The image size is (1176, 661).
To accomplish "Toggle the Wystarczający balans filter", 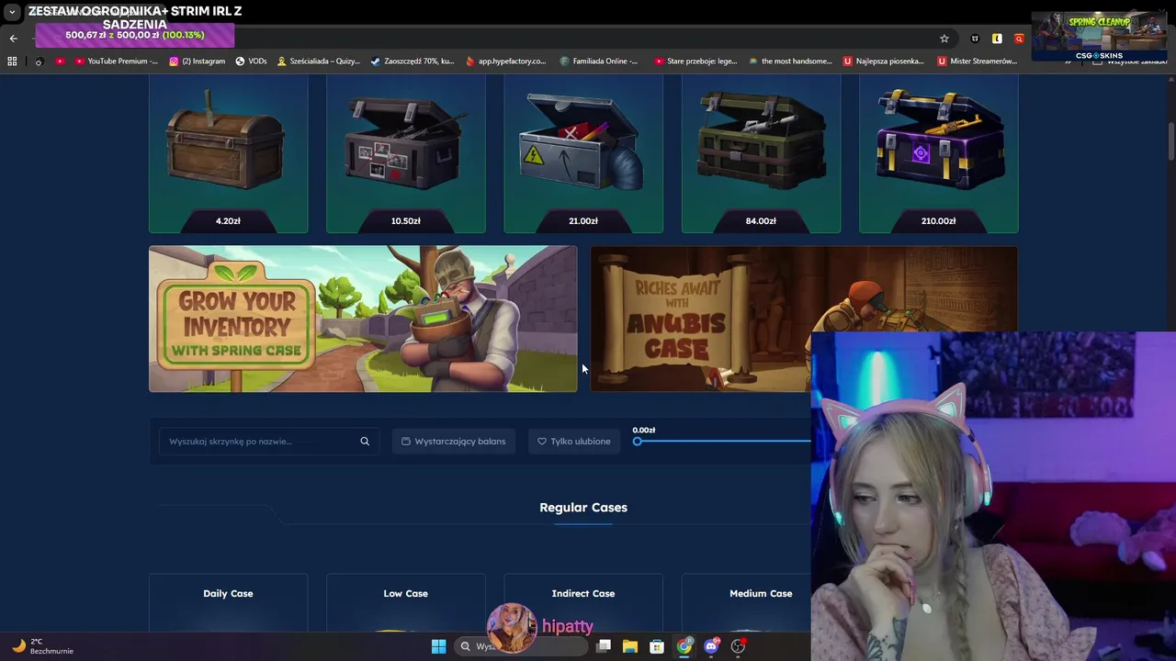I will [454, 442].
